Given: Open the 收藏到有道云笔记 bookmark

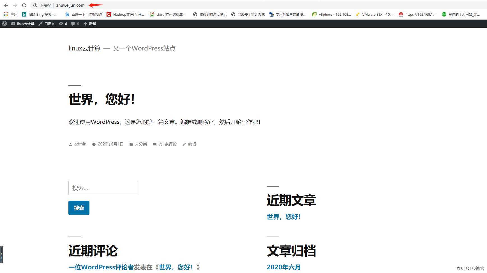Looking at the screenshot, I should click(x=210, y=14).
